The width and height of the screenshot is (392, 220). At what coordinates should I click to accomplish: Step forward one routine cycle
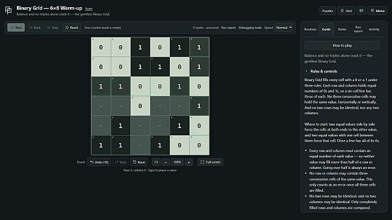point(53,28)
